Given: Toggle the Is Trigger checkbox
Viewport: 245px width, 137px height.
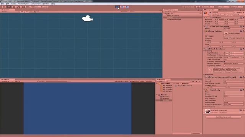Looking at the screenshot, I should click(225, 36).
